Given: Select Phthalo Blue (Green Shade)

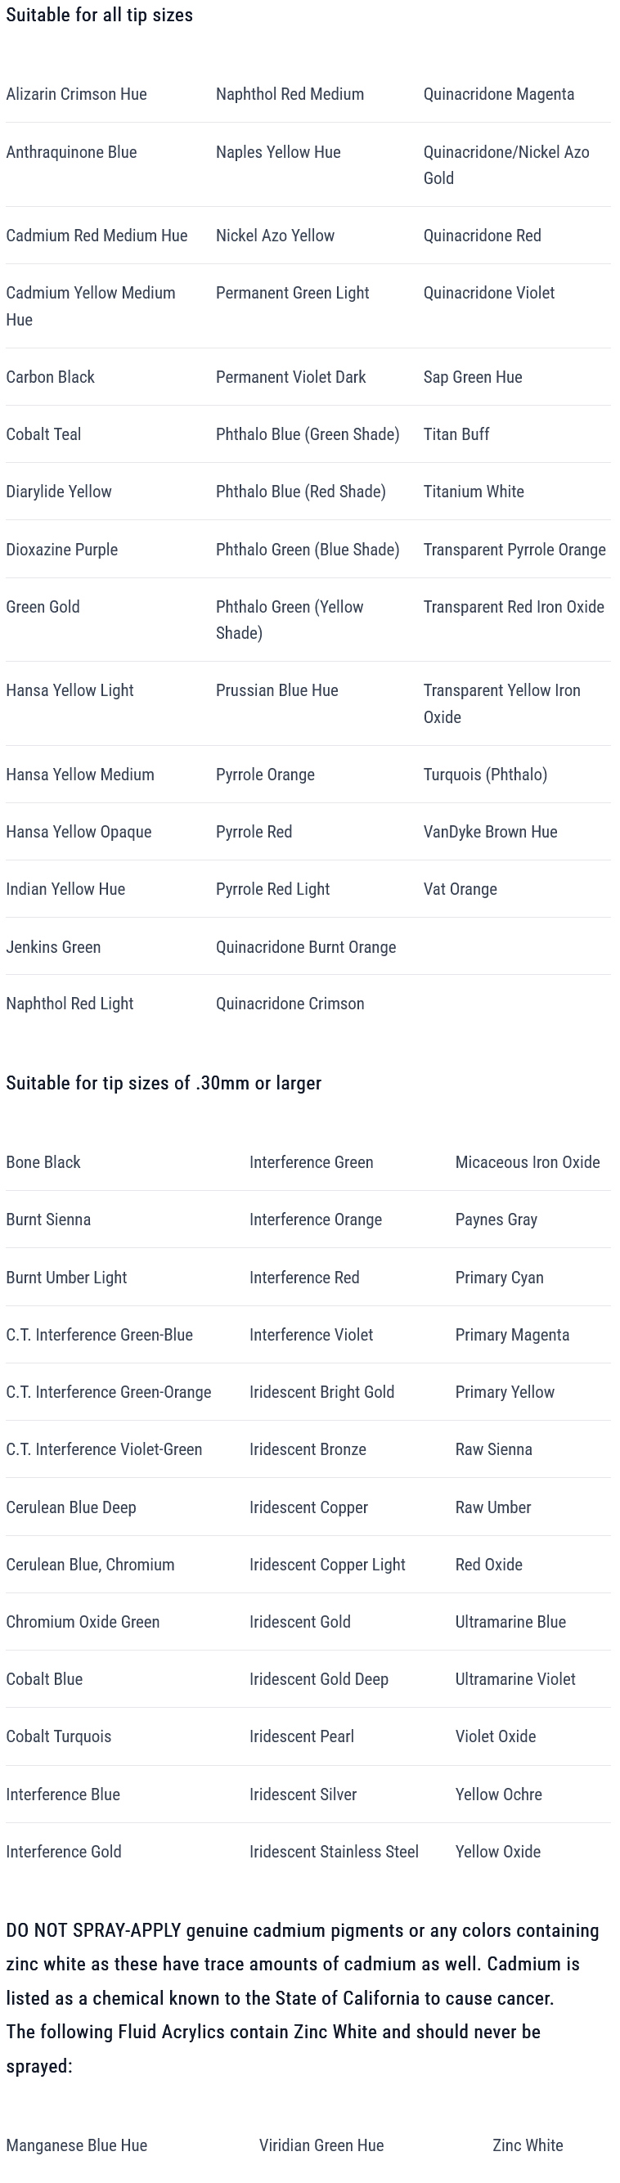Looking at the screenshot, I should click(308, 433).
